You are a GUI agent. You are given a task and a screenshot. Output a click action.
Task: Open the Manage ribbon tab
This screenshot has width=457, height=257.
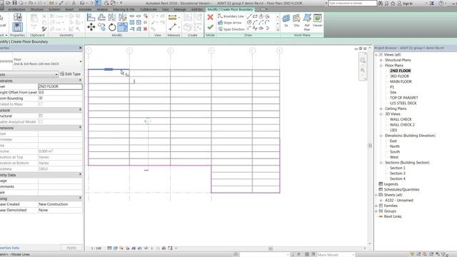tap(180, 9)
